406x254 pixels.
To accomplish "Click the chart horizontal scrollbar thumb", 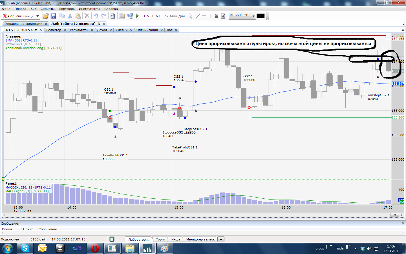I will click(395, 215).
